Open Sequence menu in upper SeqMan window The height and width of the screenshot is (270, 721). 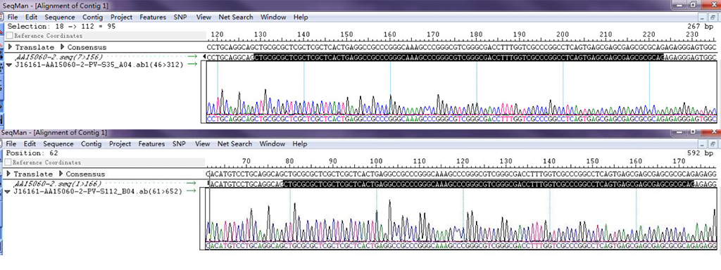click(60, 17)
